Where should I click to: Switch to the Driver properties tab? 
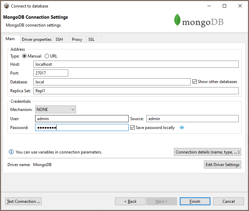(x=36, y=39)
